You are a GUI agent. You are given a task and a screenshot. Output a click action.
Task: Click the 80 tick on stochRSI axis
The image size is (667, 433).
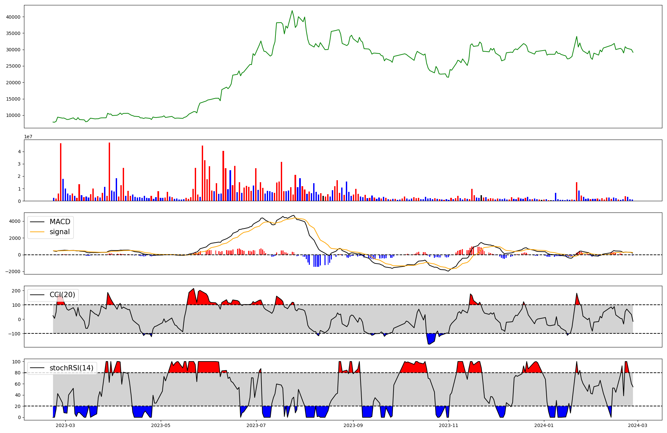18,373
